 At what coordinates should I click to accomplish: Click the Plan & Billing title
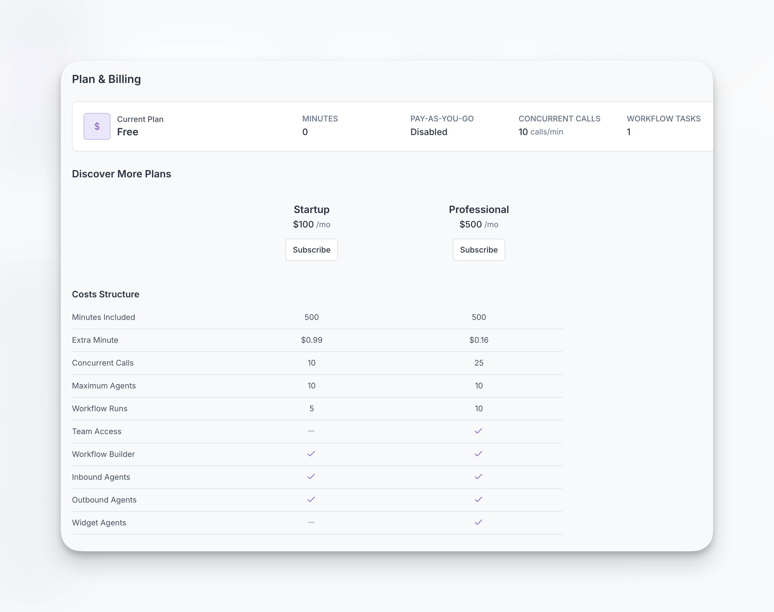tap(107, 79)
